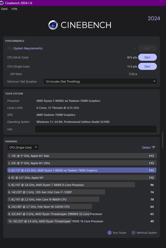The width and height of the screenshot is (166, 248).
Task: Start the CPU Multi Core test
Action: click(x=147, y=57)
